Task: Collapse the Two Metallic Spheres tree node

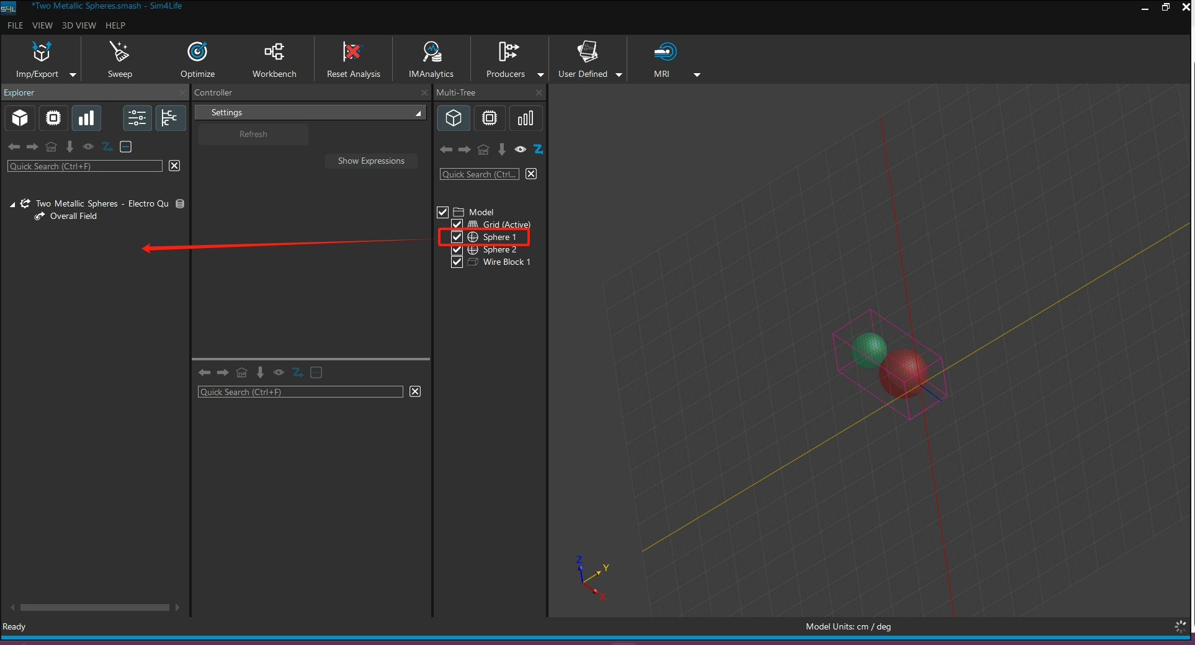Action: click(12, 204)
